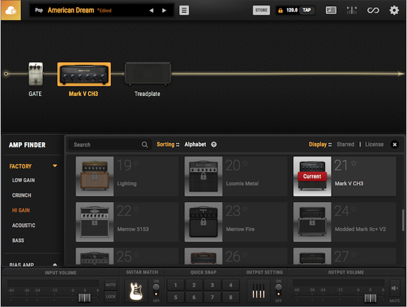The width and height of the screenshot is (407, 307).
Task: Choose the Loomis Metal amp thumbnail
Action: click(203, 176)
